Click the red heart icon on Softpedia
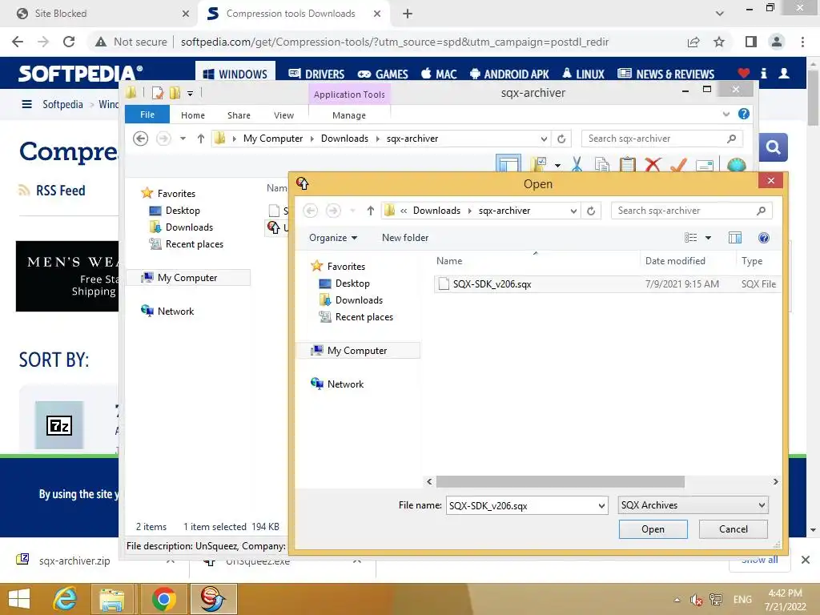 pyautogui.click(x=744, y=73)
